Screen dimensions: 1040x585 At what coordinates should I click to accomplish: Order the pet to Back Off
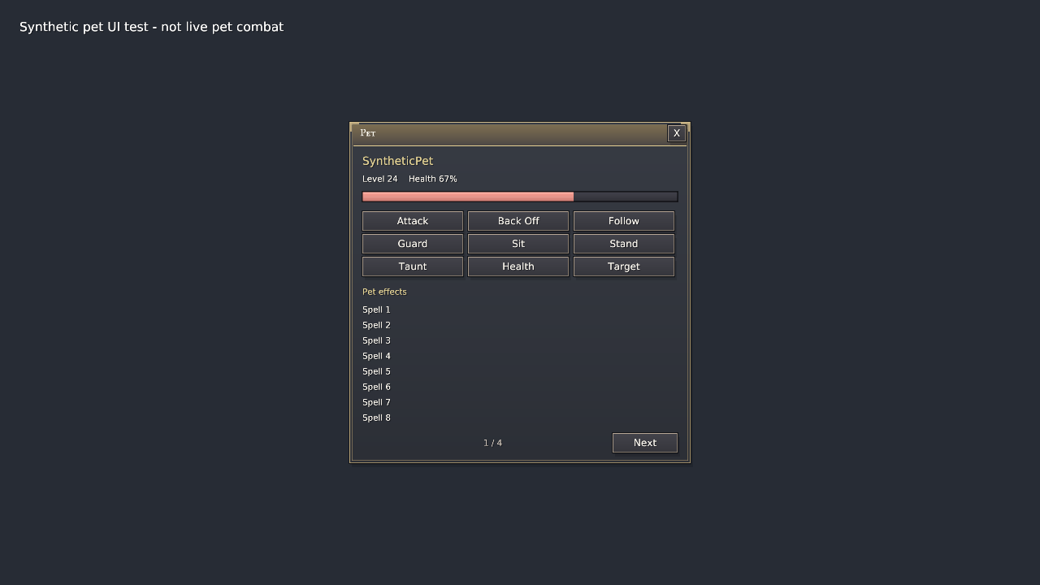pos(518,221)
